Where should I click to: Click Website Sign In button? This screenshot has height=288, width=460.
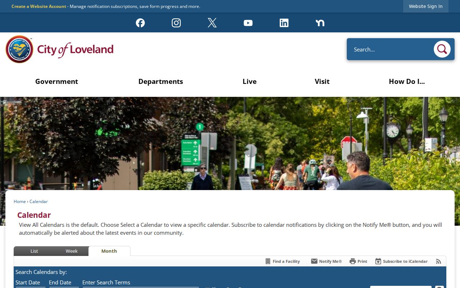coord(425,6)
